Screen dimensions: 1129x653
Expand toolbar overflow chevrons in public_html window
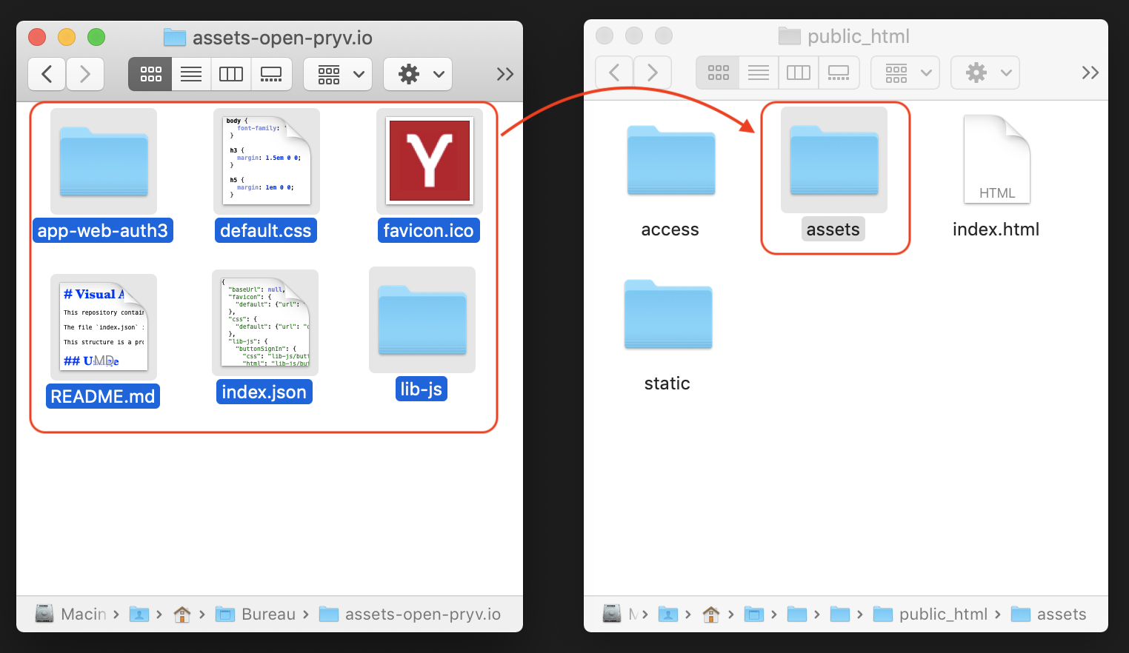[x=1090, y=73]
